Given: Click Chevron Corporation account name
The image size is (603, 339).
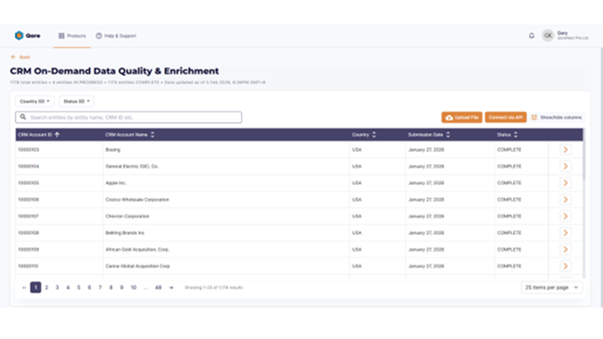Looking at the screenshot, I should [127, 216].
